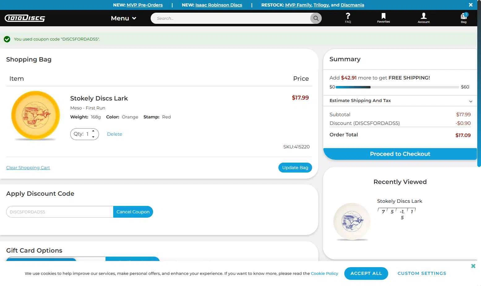
Task: Click the SKU:415220 text
Action: point(296,147)
